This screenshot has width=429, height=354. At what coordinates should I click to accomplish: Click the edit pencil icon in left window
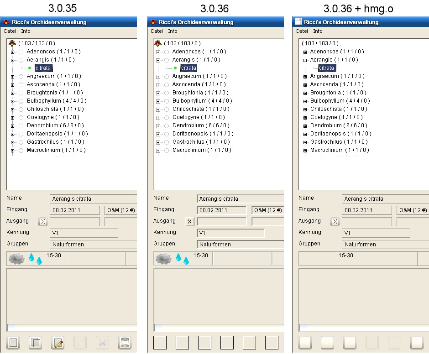point(58,343)
